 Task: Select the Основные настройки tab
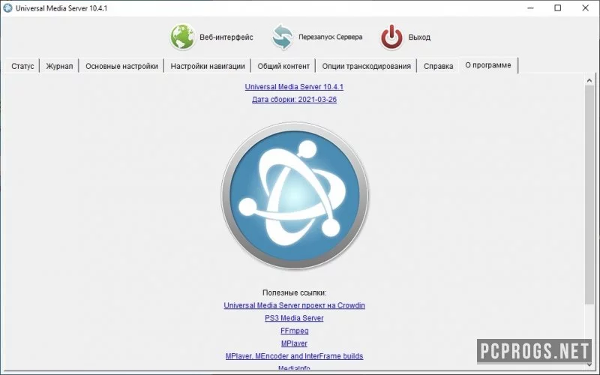(x=121, y=66)
